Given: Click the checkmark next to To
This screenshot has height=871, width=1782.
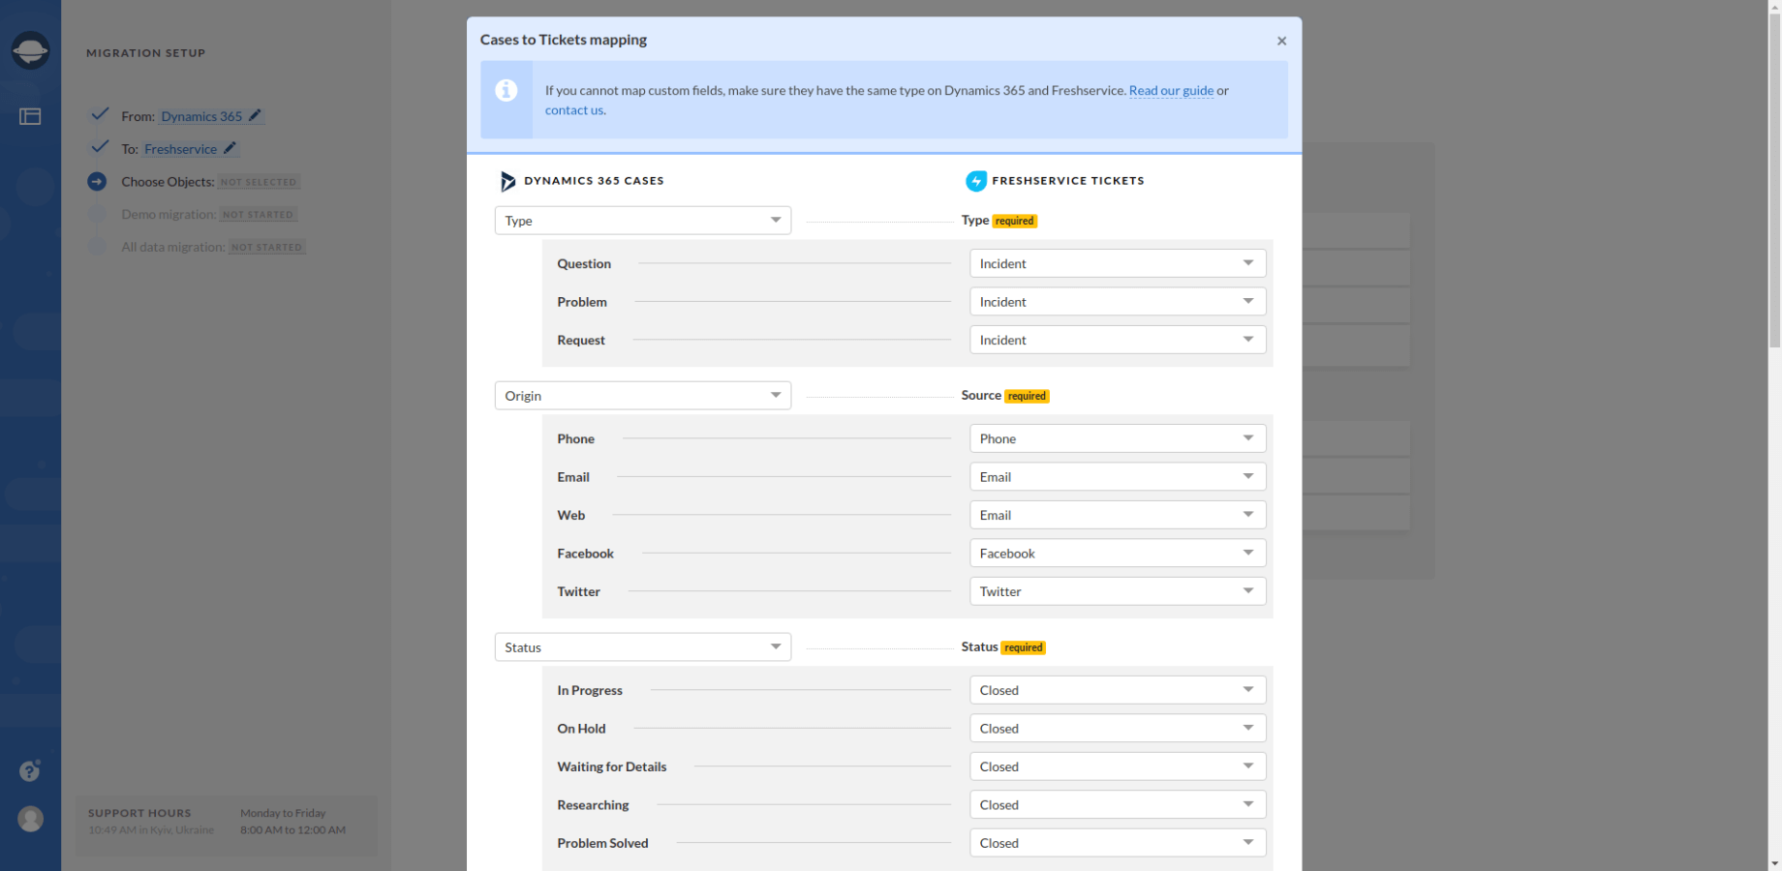Looking at the screenshot, I should point(99,147).
